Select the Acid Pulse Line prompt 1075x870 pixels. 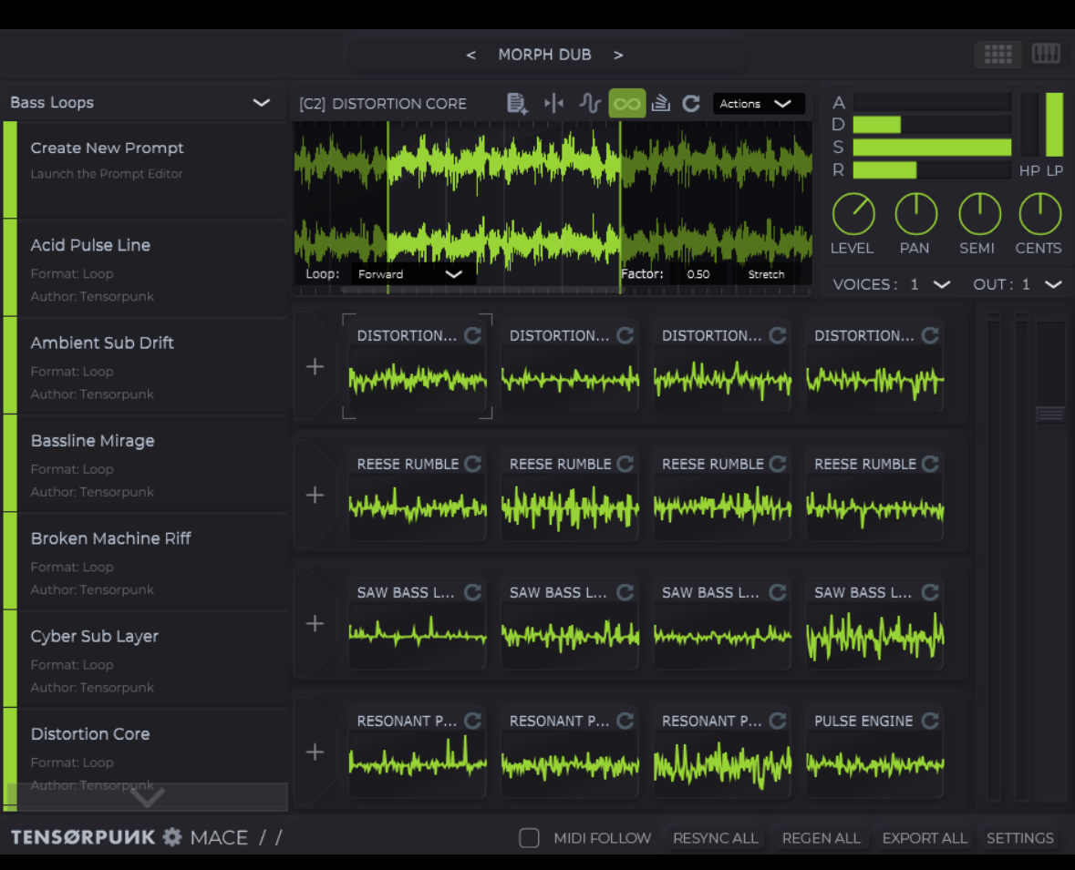tap(145, 268)
